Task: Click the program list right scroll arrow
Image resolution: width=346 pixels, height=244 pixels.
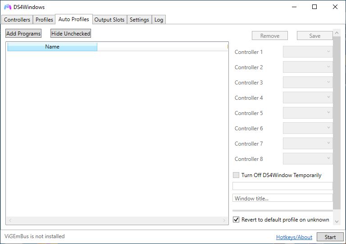Action: (x=224, y=220)
